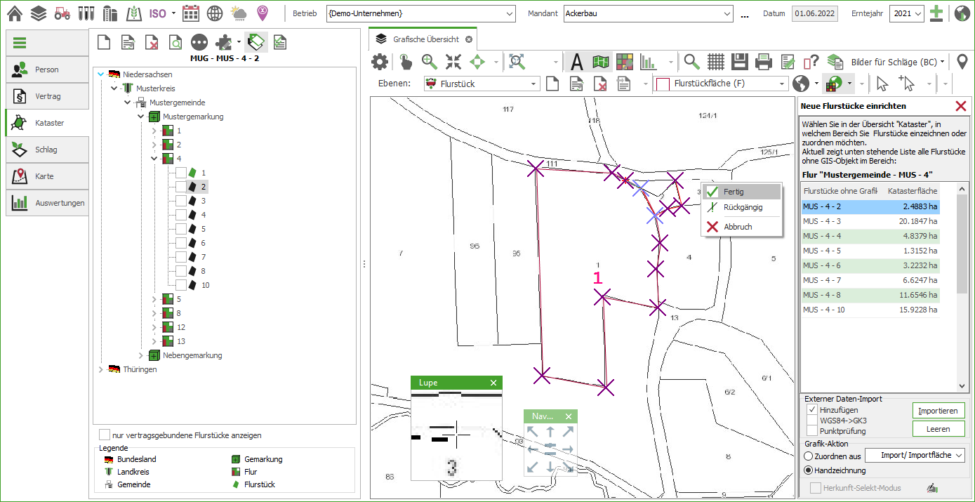This screenshot has height=502, width=975.
Task: Open the Betrieb dropdown
Action: point(509,13)
